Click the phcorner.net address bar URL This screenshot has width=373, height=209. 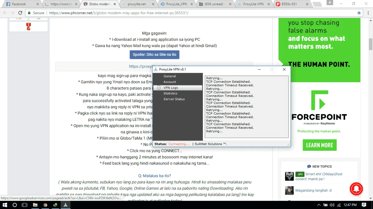coord(119,13)
